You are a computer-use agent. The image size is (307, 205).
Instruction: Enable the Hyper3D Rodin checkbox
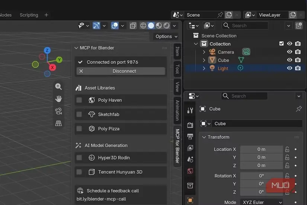click(x=79, y=158)
